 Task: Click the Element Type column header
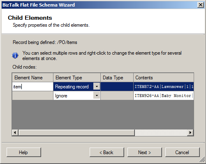77,78
